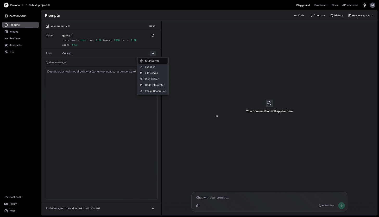Open the user profile avatar M
The image size is (379, 217).
[372, 5]
